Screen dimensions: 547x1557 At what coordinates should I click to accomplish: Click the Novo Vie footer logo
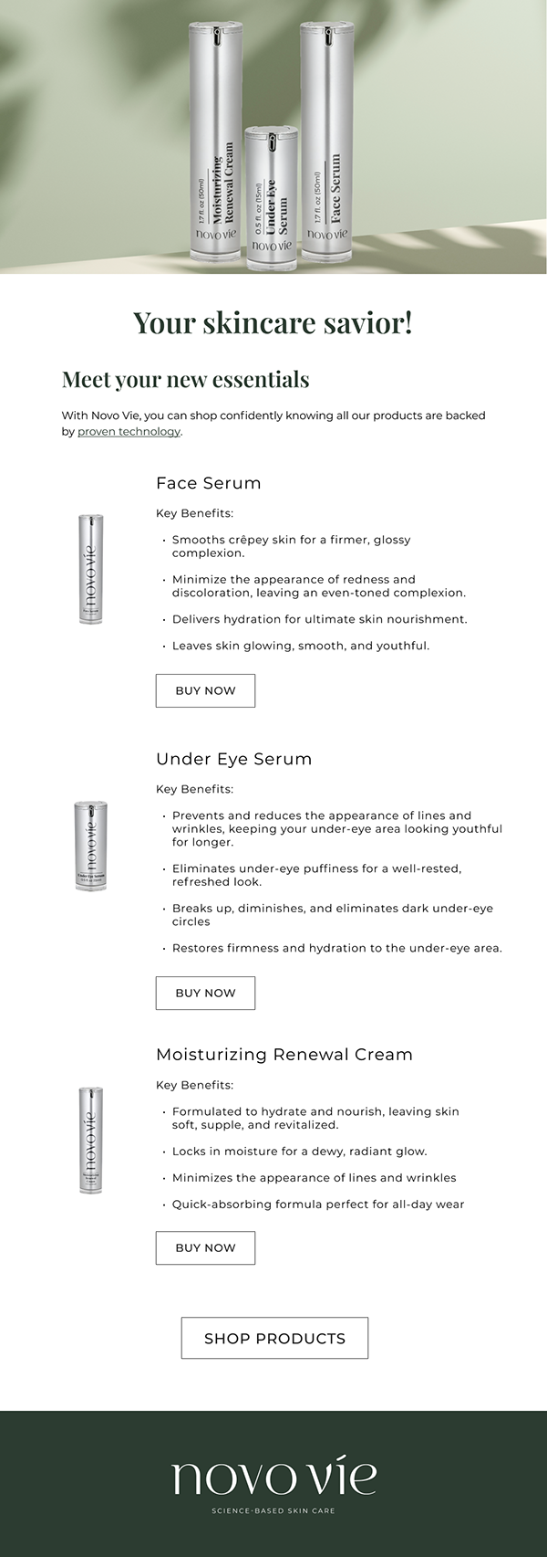tap(273, 1478)
